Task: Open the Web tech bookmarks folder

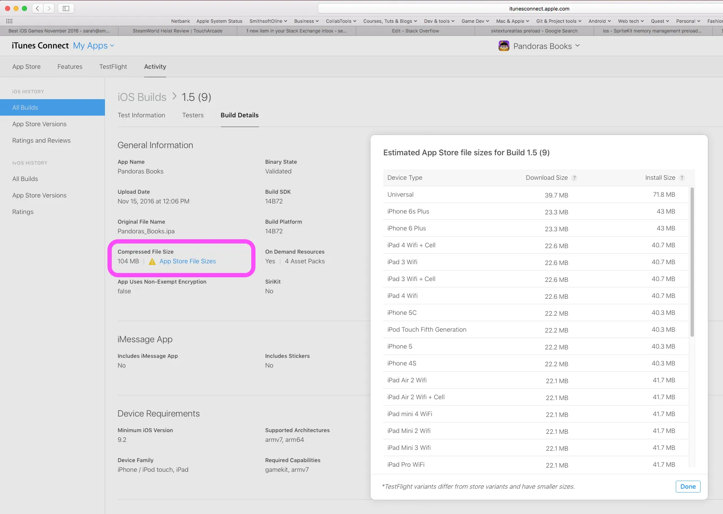Action: [x=631, y=21]
